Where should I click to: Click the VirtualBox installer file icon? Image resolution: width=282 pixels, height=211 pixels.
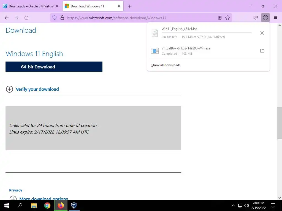click(155, 51)
